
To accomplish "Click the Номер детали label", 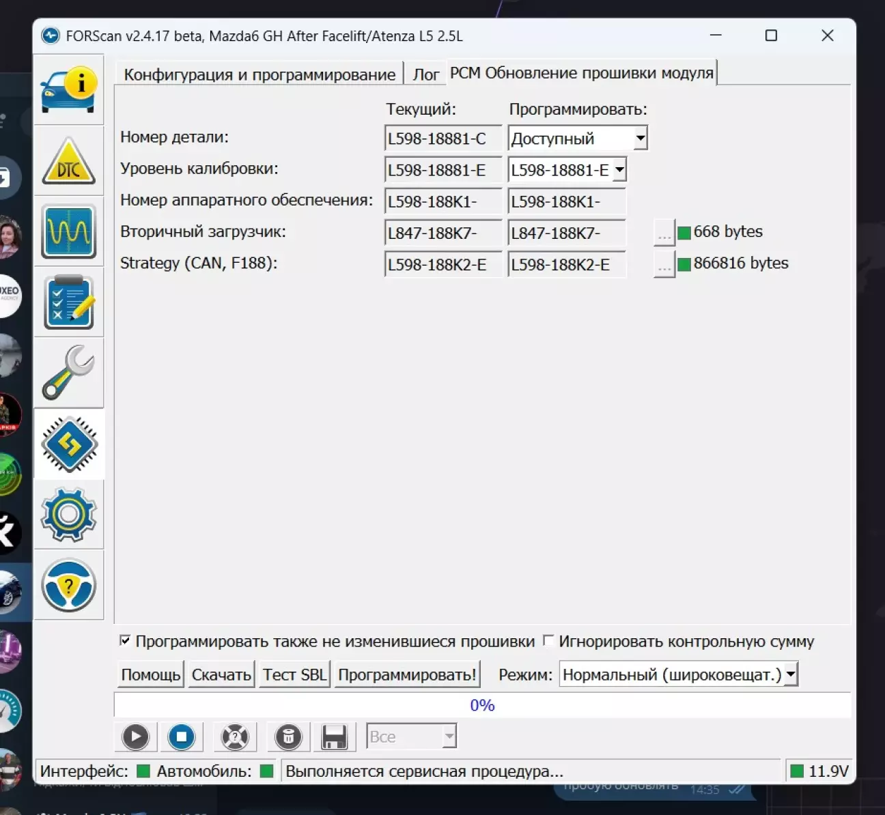I will [x=174, y=137].
